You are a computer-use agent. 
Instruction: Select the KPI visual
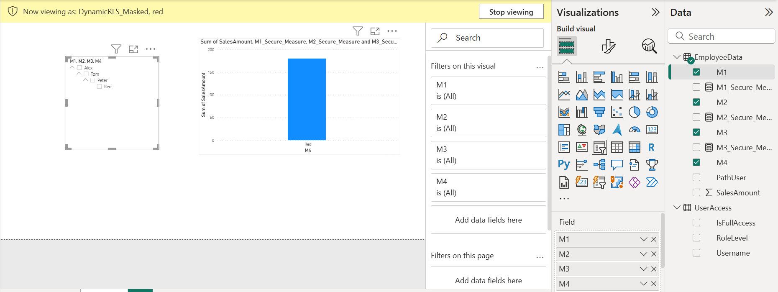tap(581, 147)
